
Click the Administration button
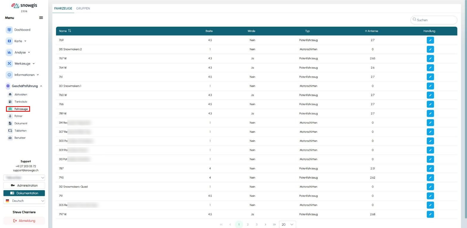[x=24, y=185]
